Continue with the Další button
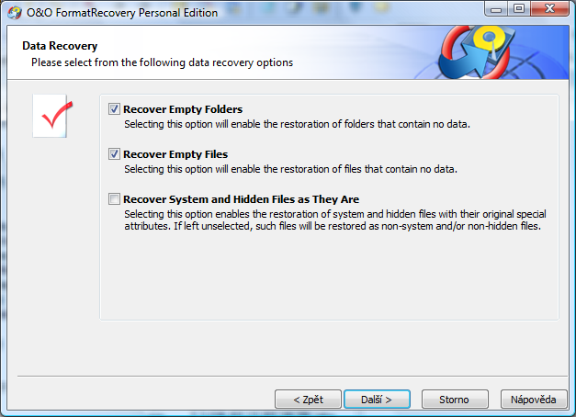The image size is (576, 417). pos(377,400)
